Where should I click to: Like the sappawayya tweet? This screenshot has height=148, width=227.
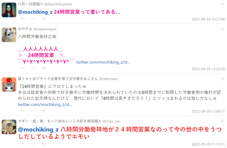click(x=44, y=68)
